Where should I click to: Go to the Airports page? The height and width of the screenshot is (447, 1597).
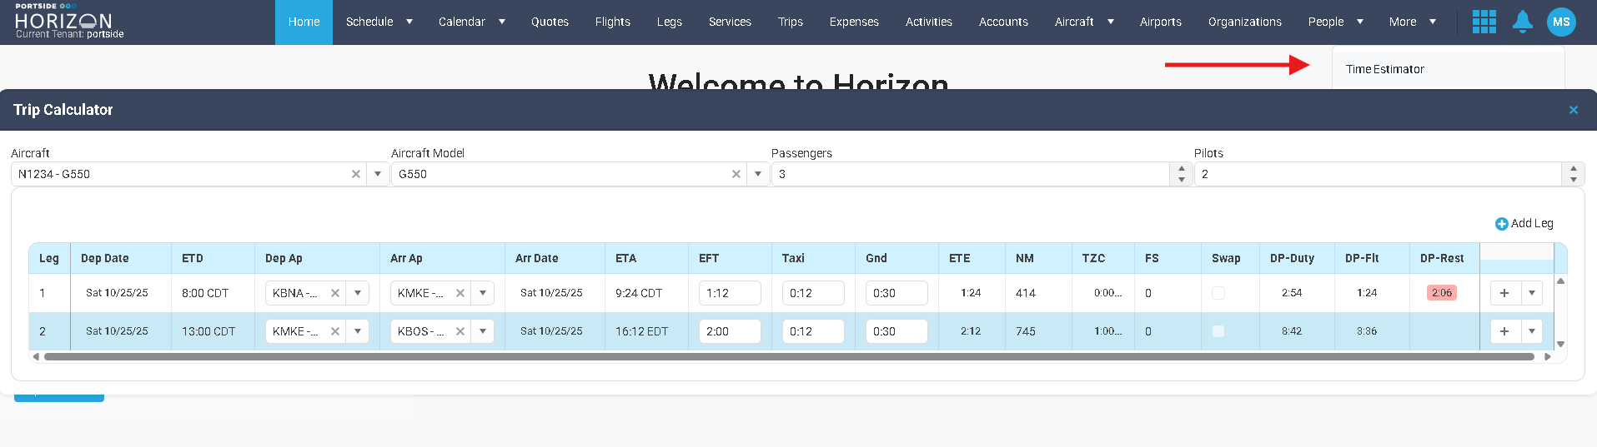1160,22
